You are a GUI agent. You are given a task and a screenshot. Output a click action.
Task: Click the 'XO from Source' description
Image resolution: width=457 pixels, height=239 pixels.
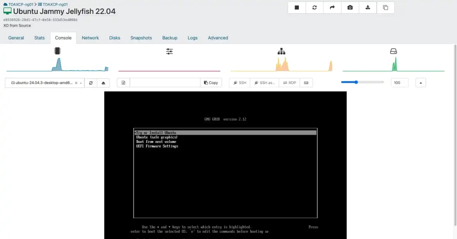pyautogui.click(x=17, y=26)
